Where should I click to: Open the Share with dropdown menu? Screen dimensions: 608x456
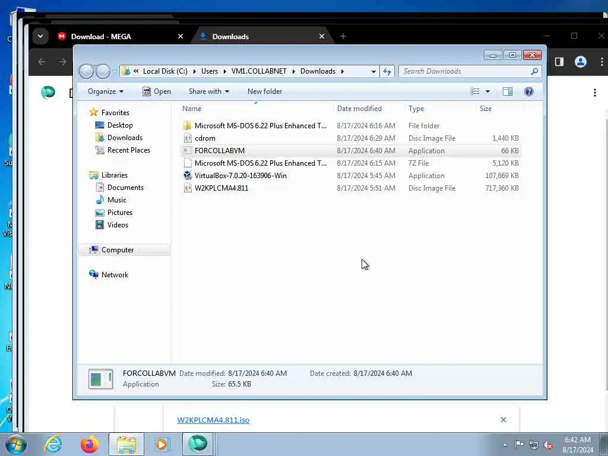click(x=208, y=91)
